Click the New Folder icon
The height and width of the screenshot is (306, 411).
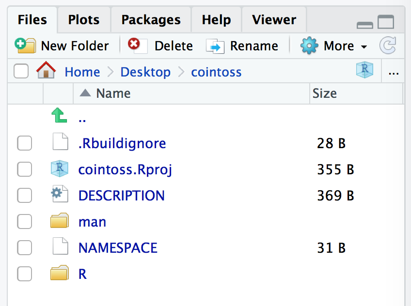click(x=25, y=46)
